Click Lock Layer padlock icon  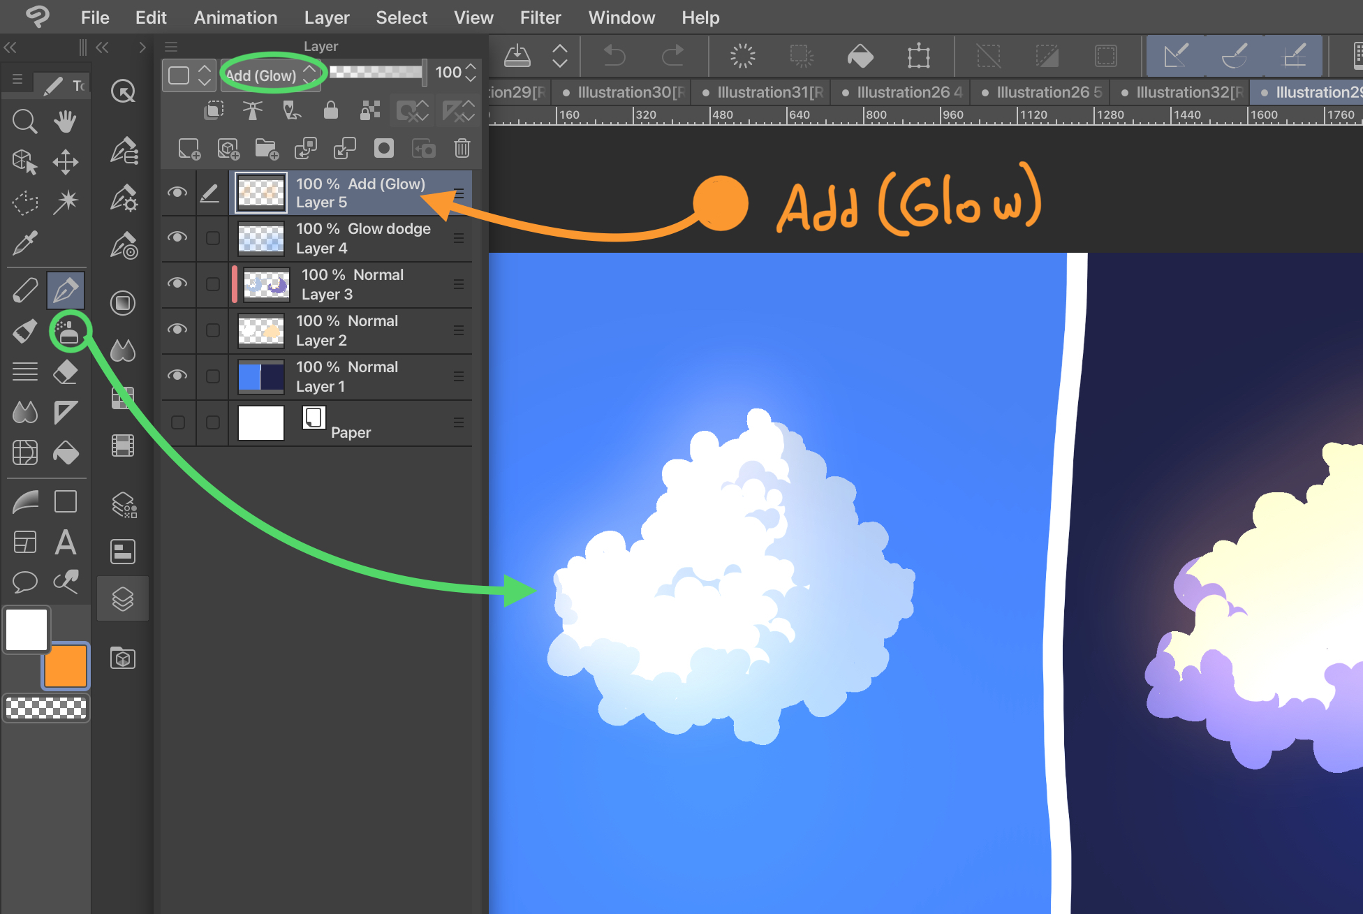coord(331,110)
